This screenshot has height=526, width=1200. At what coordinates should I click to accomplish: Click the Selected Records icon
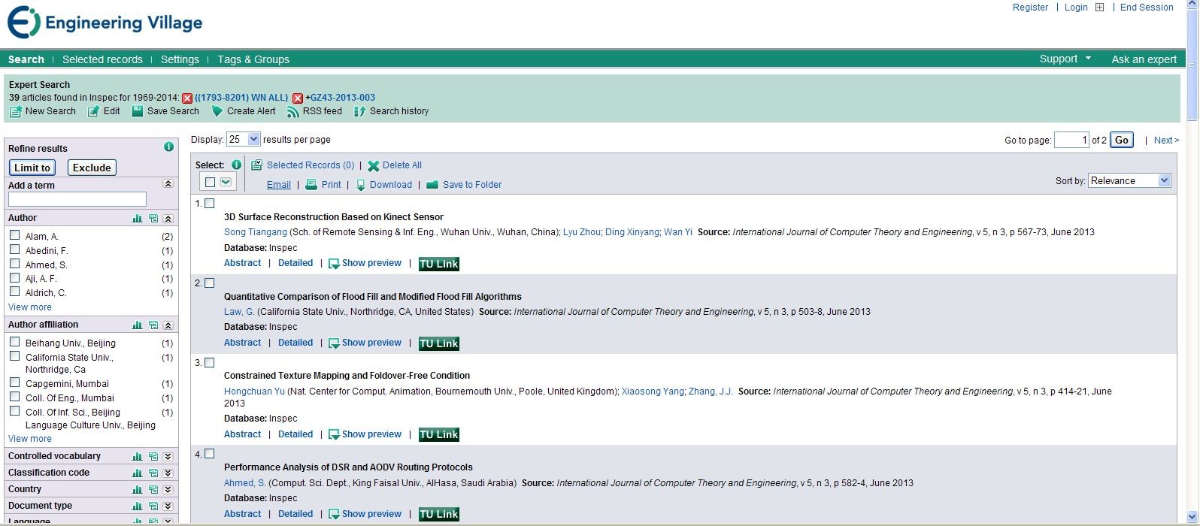(256, 165)
